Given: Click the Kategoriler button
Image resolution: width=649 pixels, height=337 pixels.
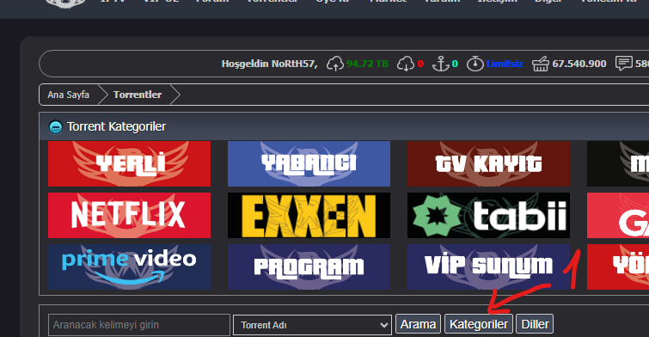Looking at the screenshot, I should pos(479,324).
